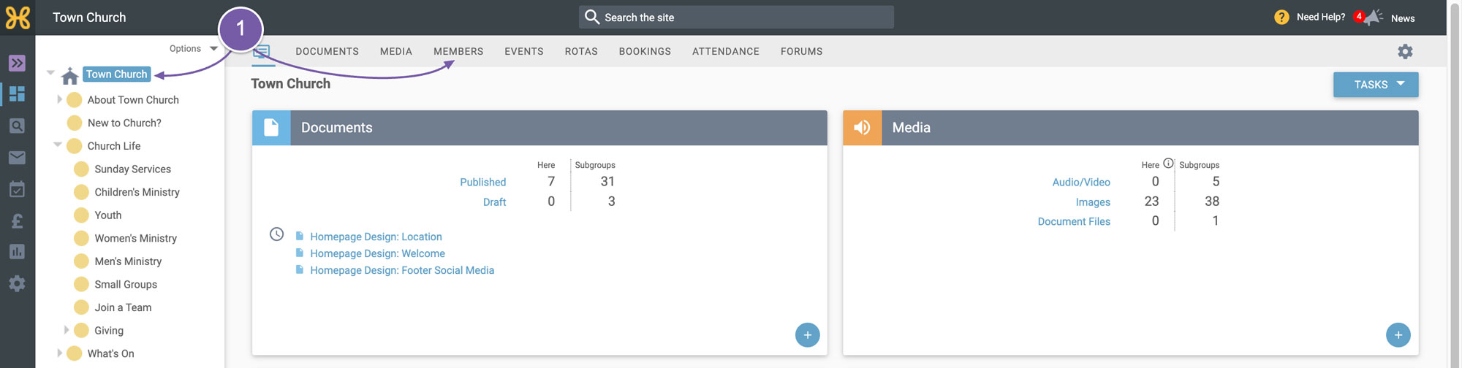The width and height of the screenshot is (1462, 368).
Task: Open the search page icon in sidebar
Action: click(17, 126)
